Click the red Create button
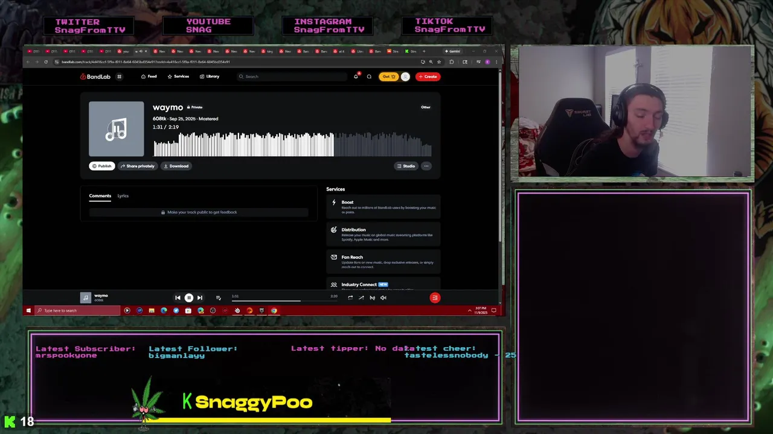The height and width of the screenshot is (434, 773). point(428,77)
